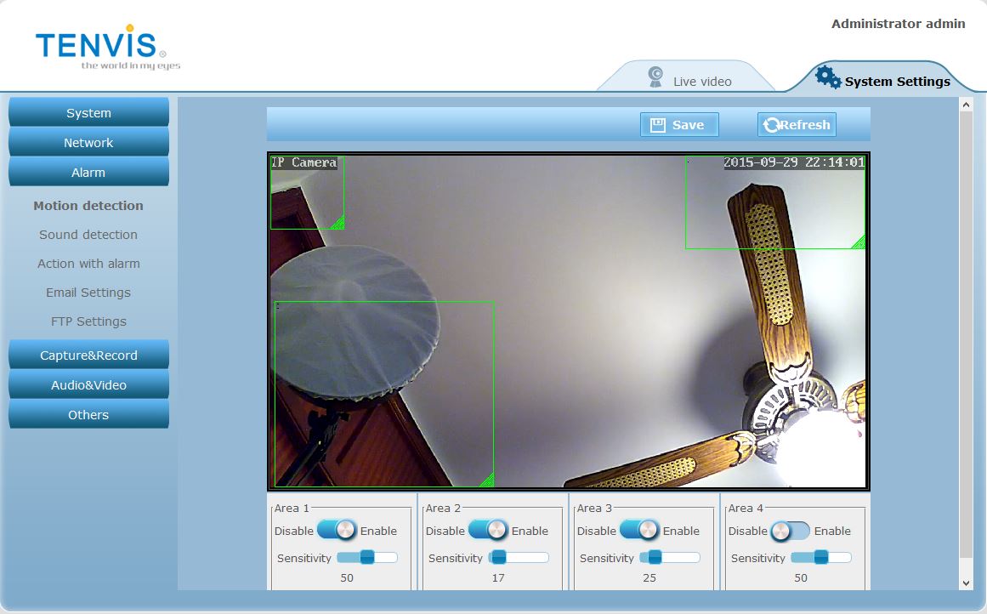Viewport: 987px width, 614px height.
Task: Expand the System settings section
Action: tap(88, 113)
